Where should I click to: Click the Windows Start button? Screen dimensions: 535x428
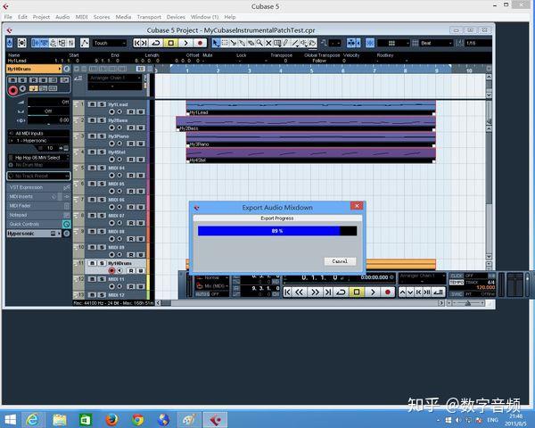pos(10,419)
